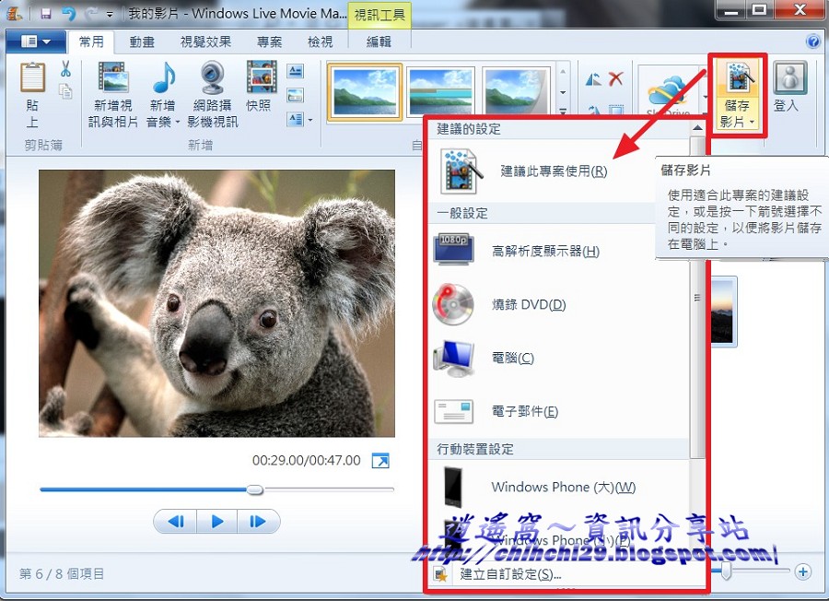Viewport: 829px width, 601px height.
Task: View preview in full screen icon
Action: [x=380, y=460]
